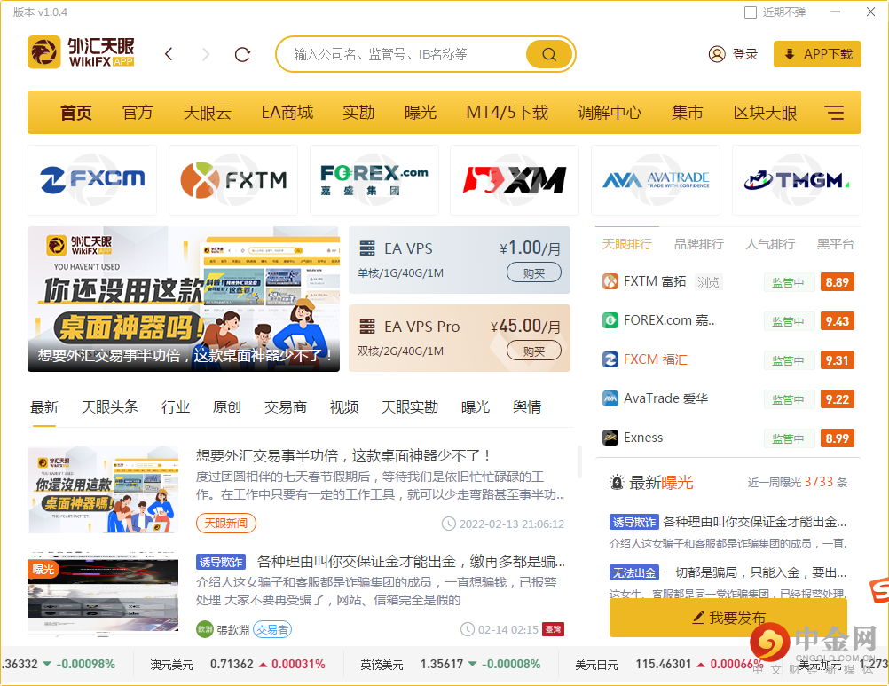The image size is (889, 686).
Task: Switch to the 黑平台 ranking tab
Action: (835, 244)
